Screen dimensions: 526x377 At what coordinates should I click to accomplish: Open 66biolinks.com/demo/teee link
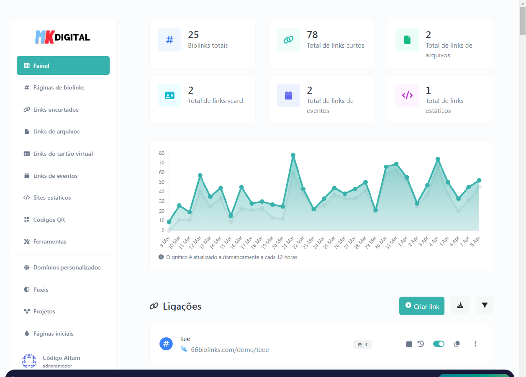(x=230, y=350)
